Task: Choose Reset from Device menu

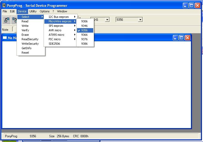Action: [x=31, y=53]
